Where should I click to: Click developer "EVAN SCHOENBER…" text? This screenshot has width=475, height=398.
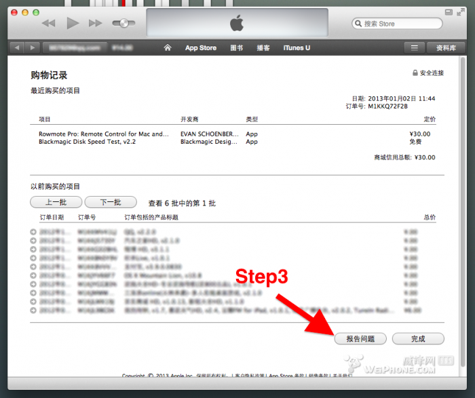(x=209, y=134)
